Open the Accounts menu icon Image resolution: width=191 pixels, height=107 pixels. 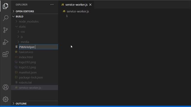click(x=5, y=87)
